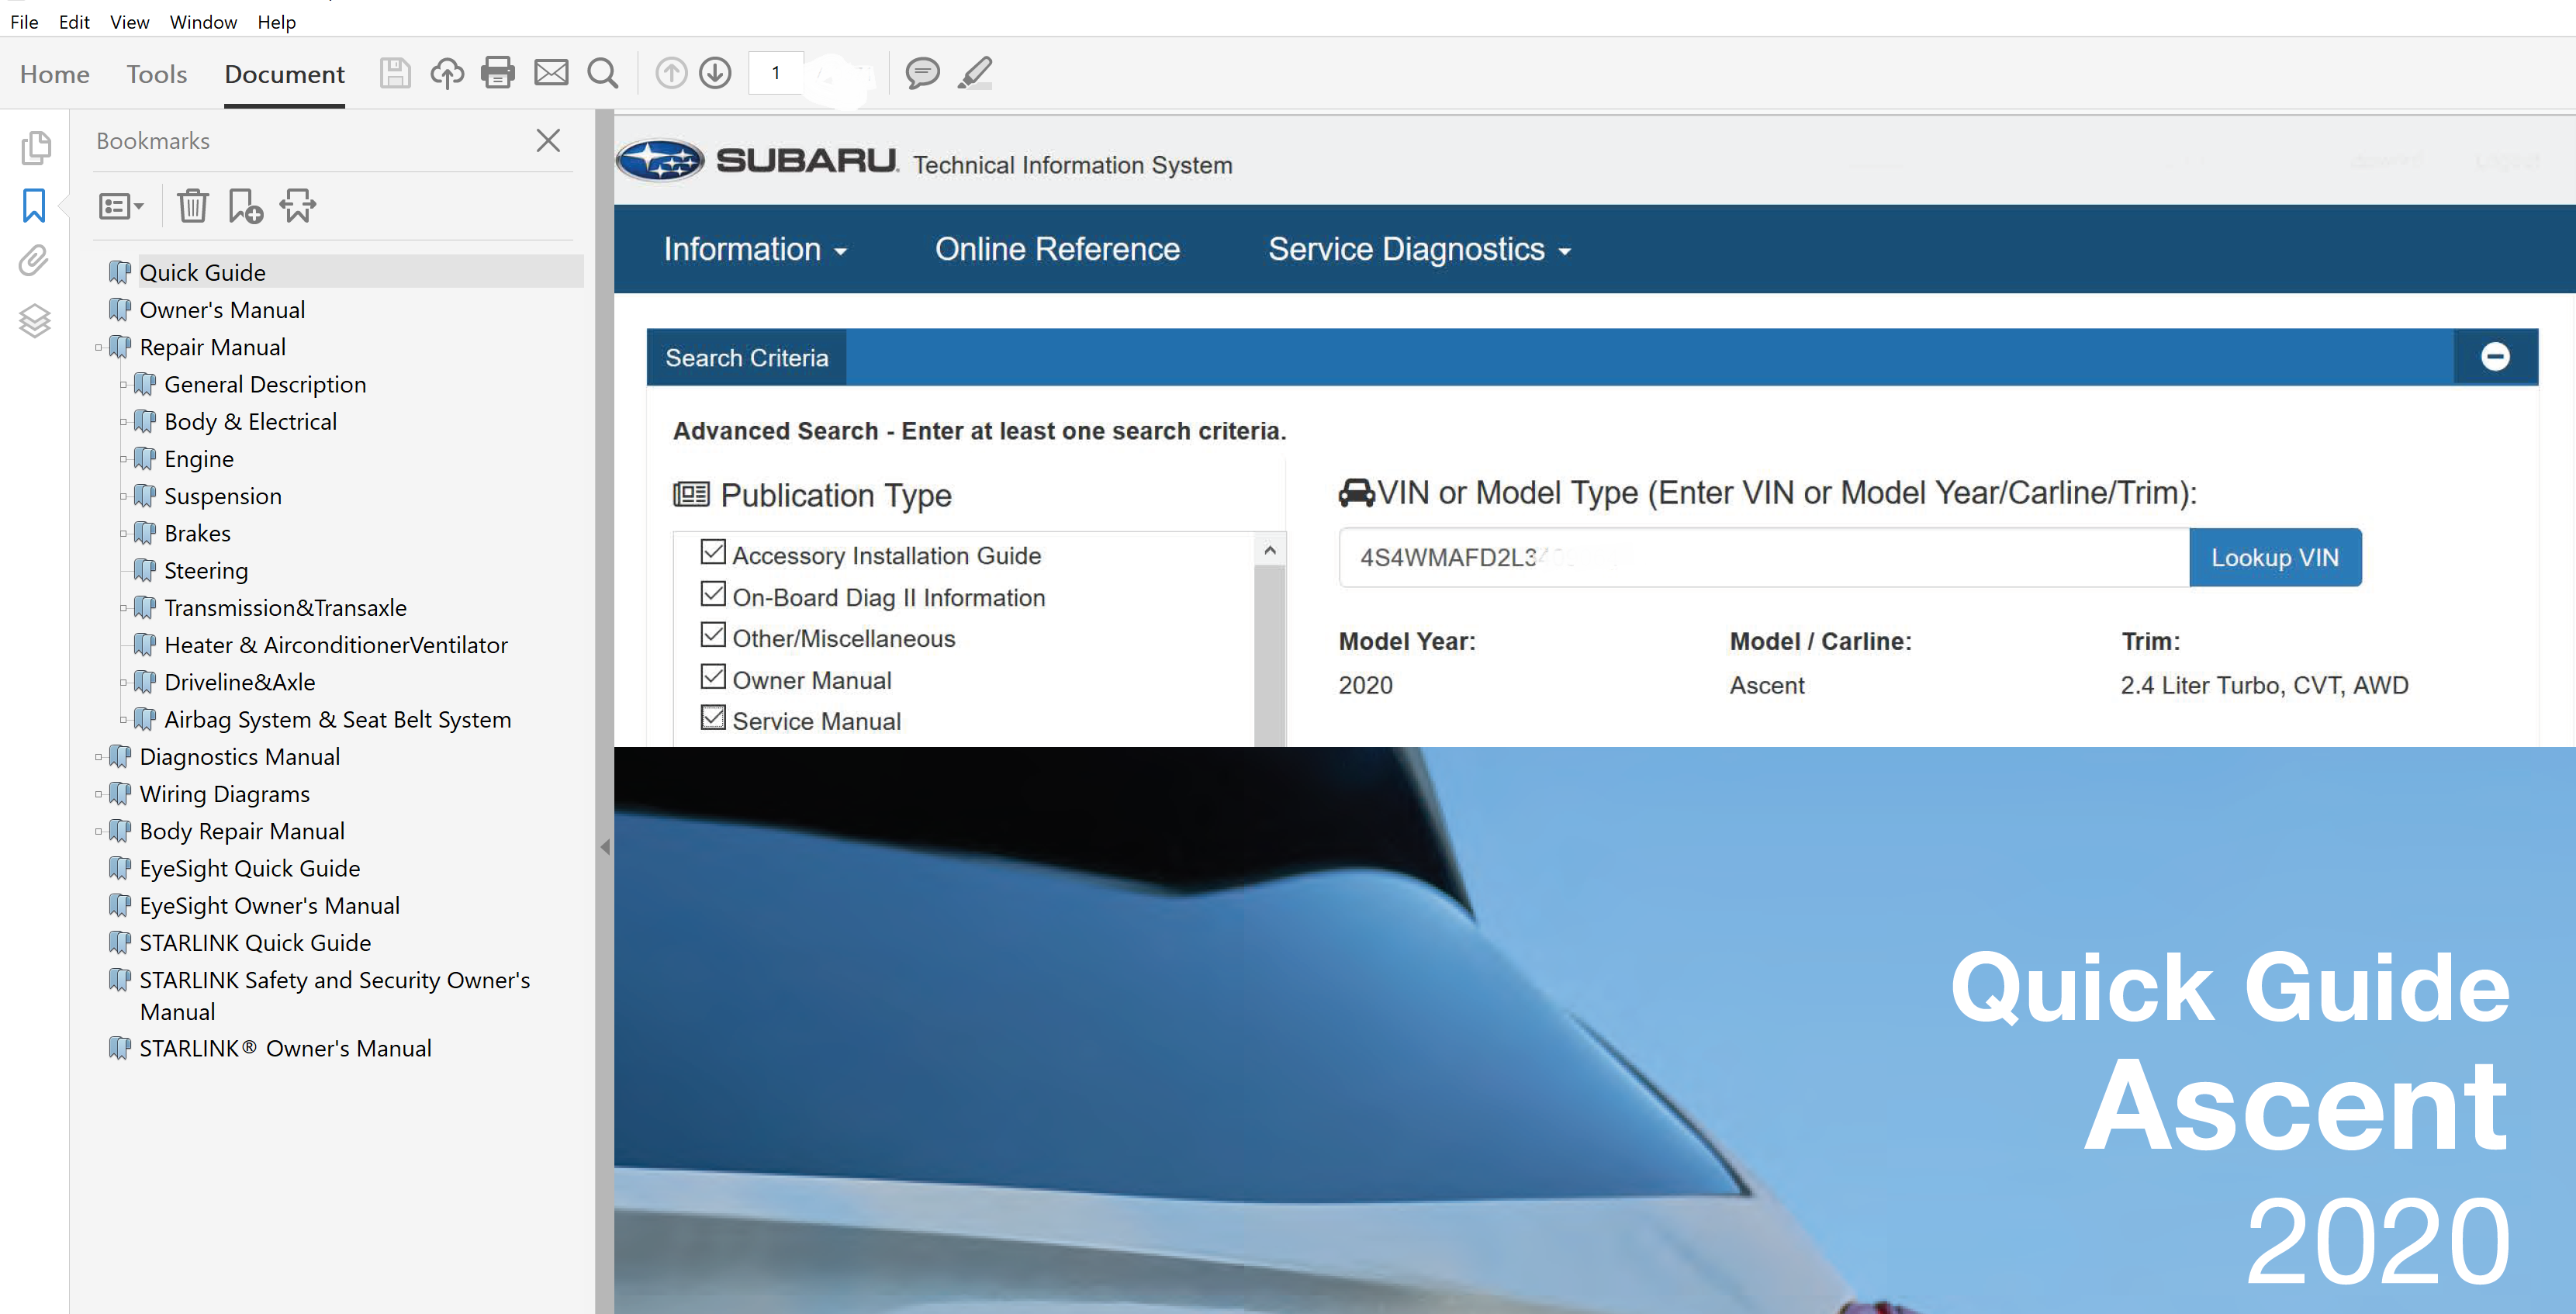Click the Lookup VIN button
The width and height of the screenshot is (2576, 1314).
click(x=2274, y=558)
